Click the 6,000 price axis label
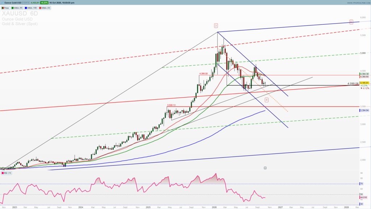The height and width of the screenshot is (209, 371). pos(363,17)
